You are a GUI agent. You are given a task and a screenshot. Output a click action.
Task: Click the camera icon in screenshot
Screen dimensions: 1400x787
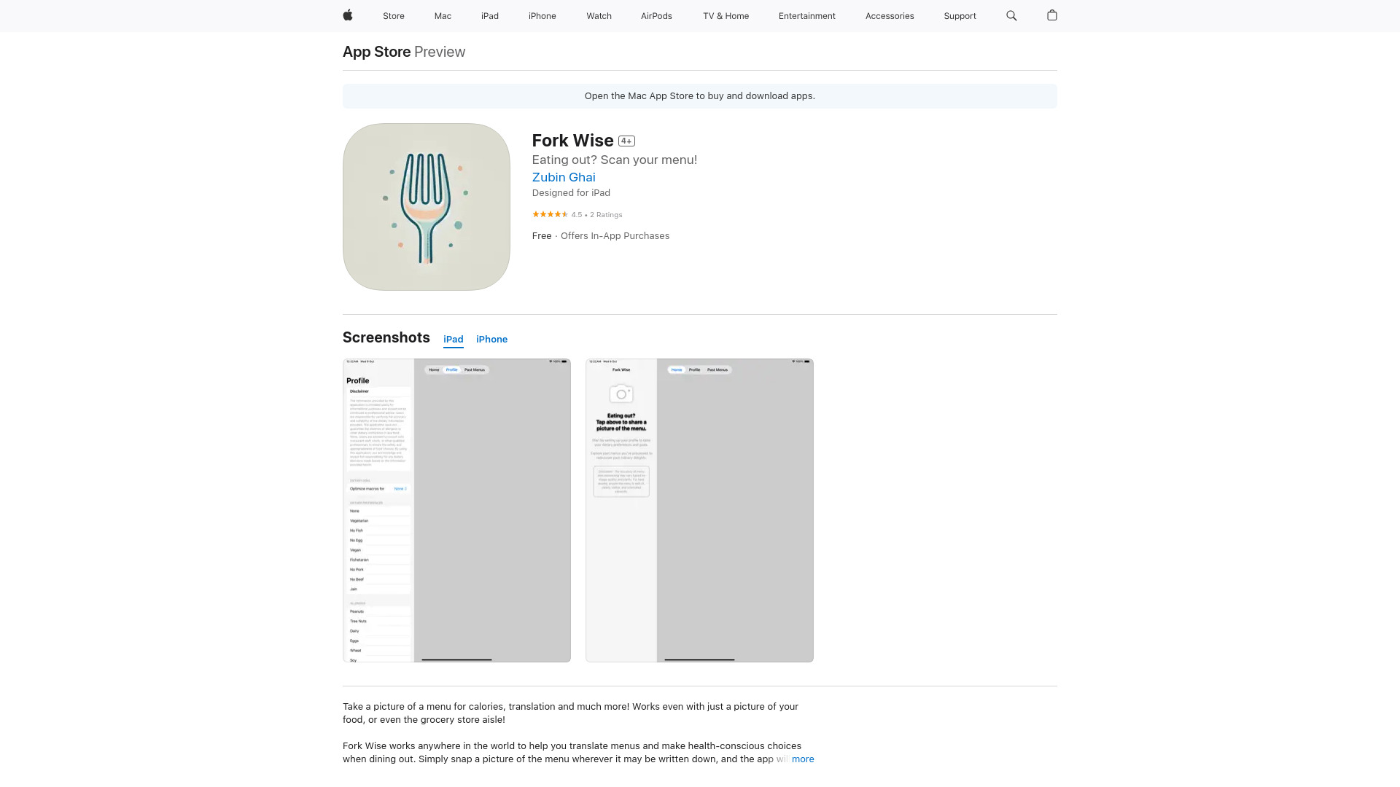click(621, 394)
